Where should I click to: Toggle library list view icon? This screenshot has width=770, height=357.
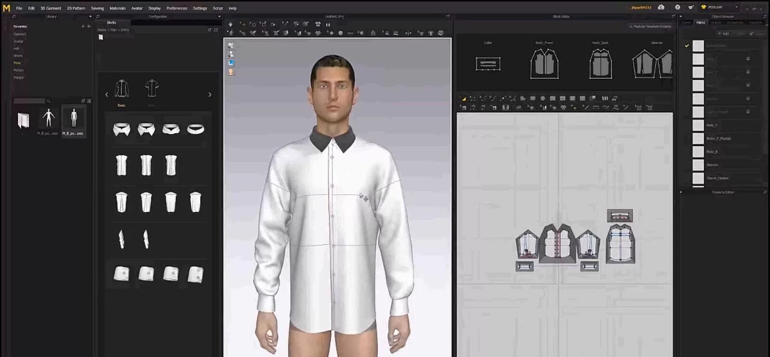coord(89,101)
